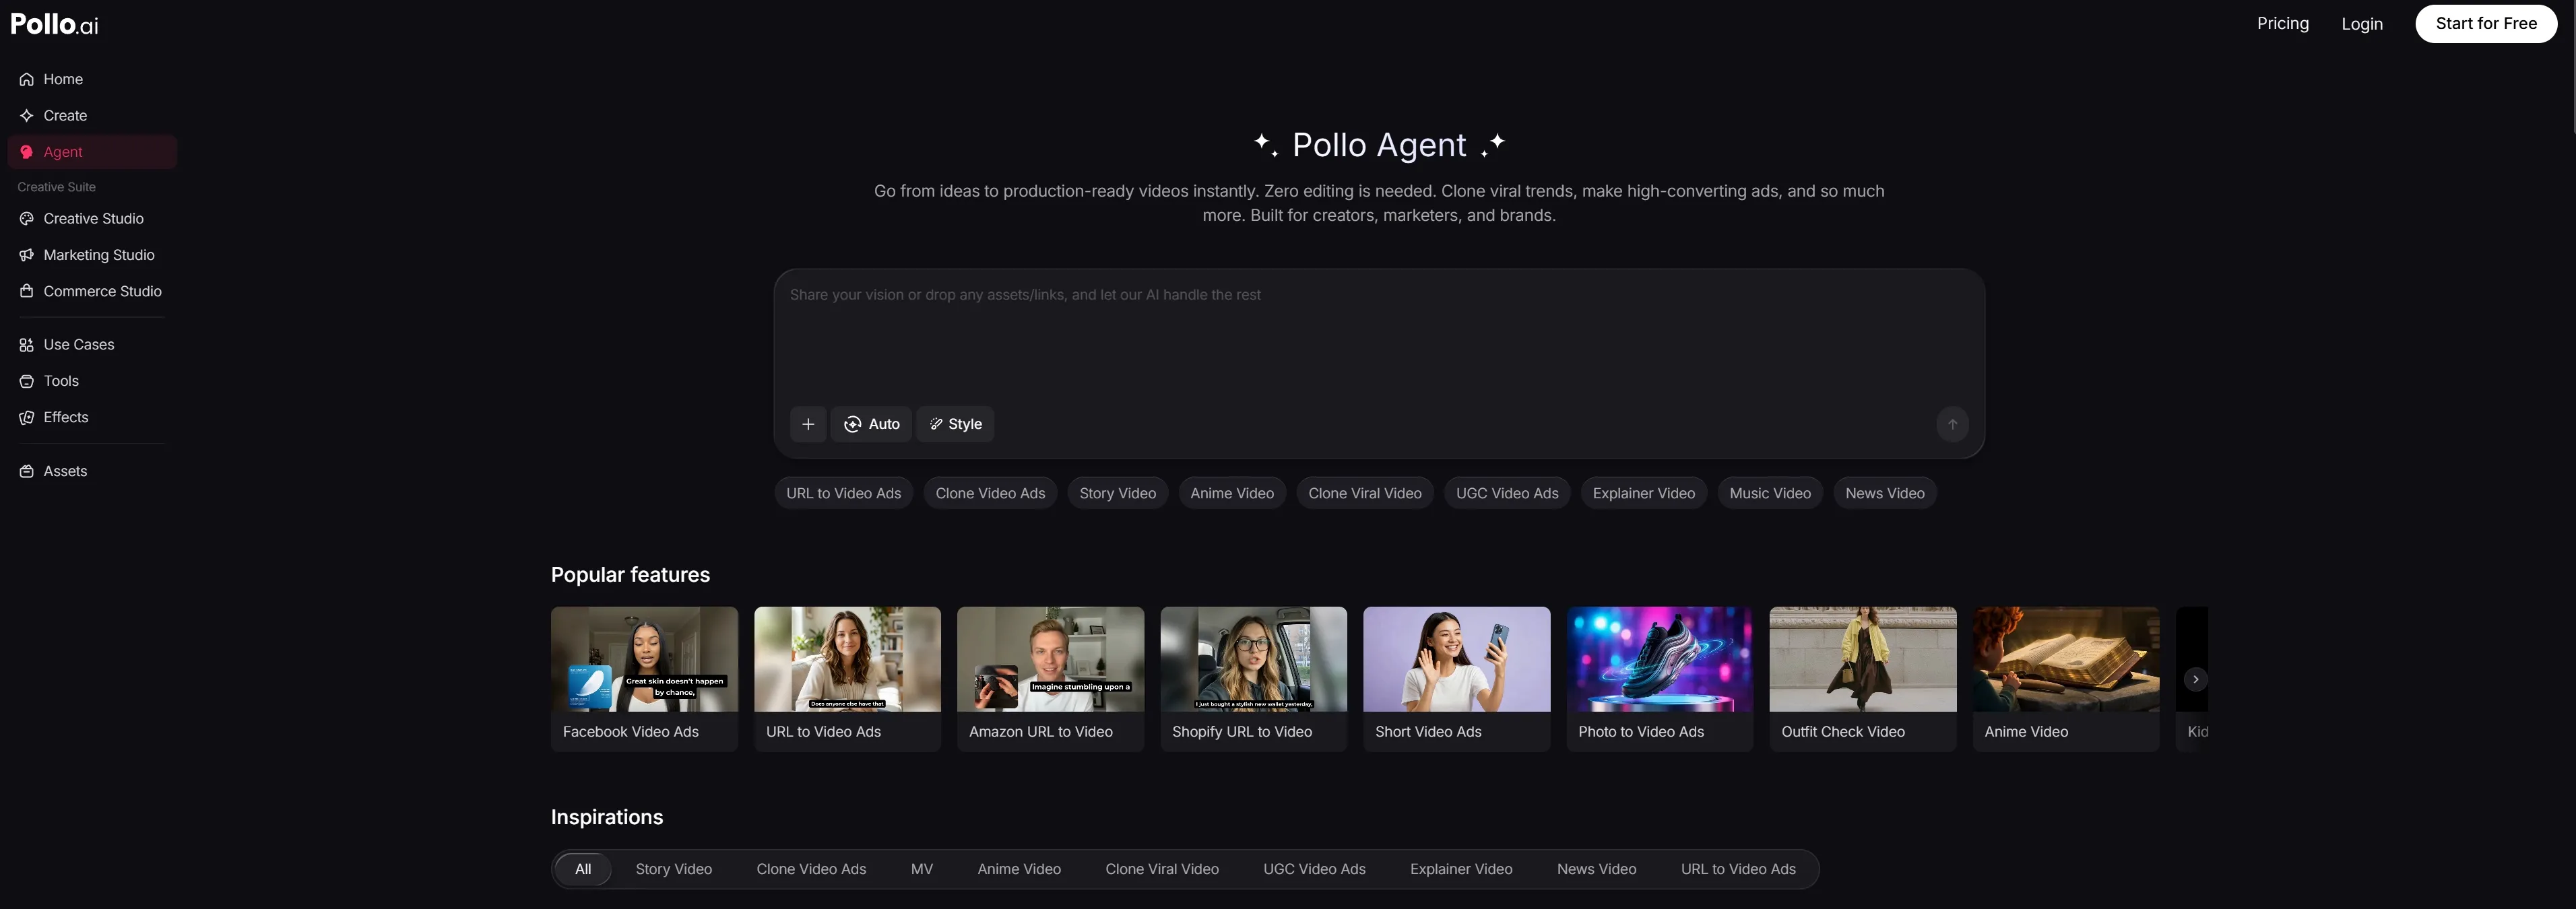Open Creative Studio from the sidebar
The width and height of the screenshot is (2576, 909).
(92, 219)
